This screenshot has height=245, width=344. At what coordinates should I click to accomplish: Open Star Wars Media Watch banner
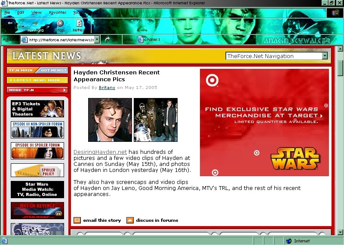tap(37, 190)
